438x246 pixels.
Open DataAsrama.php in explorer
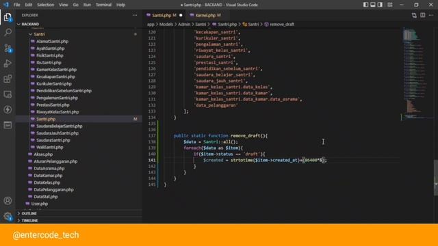pyautogui.click(x=49, y=169)
